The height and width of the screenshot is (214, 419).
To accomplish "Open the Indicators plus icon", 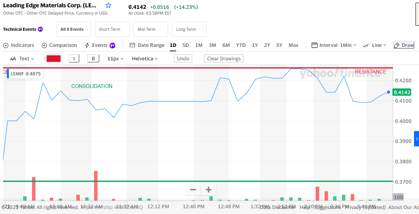I will 6,45.
